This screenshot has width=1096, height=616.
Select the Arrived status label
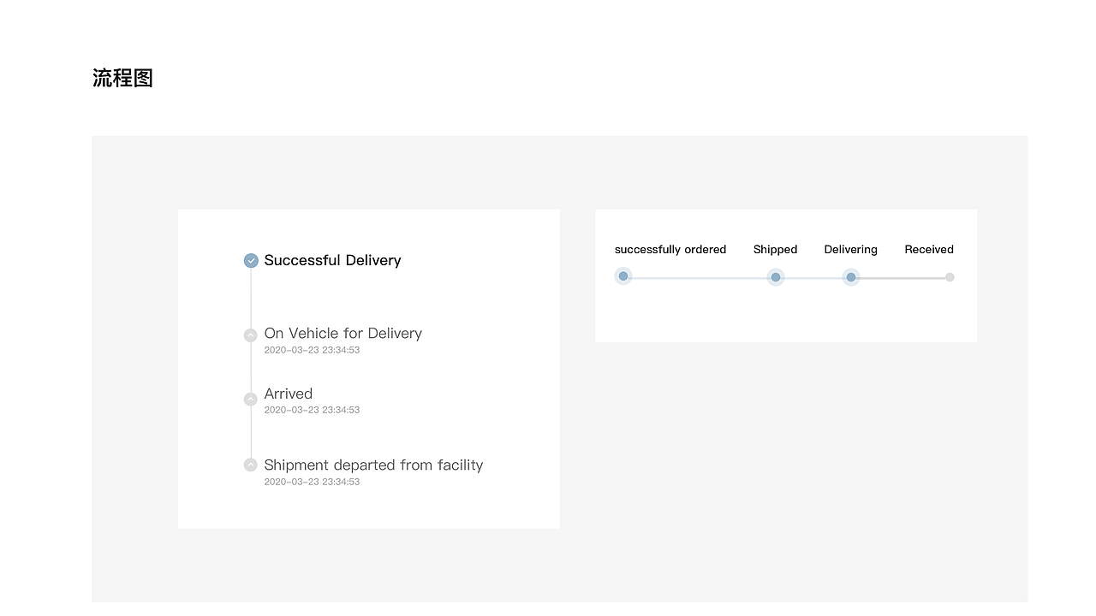coord(288,394)
